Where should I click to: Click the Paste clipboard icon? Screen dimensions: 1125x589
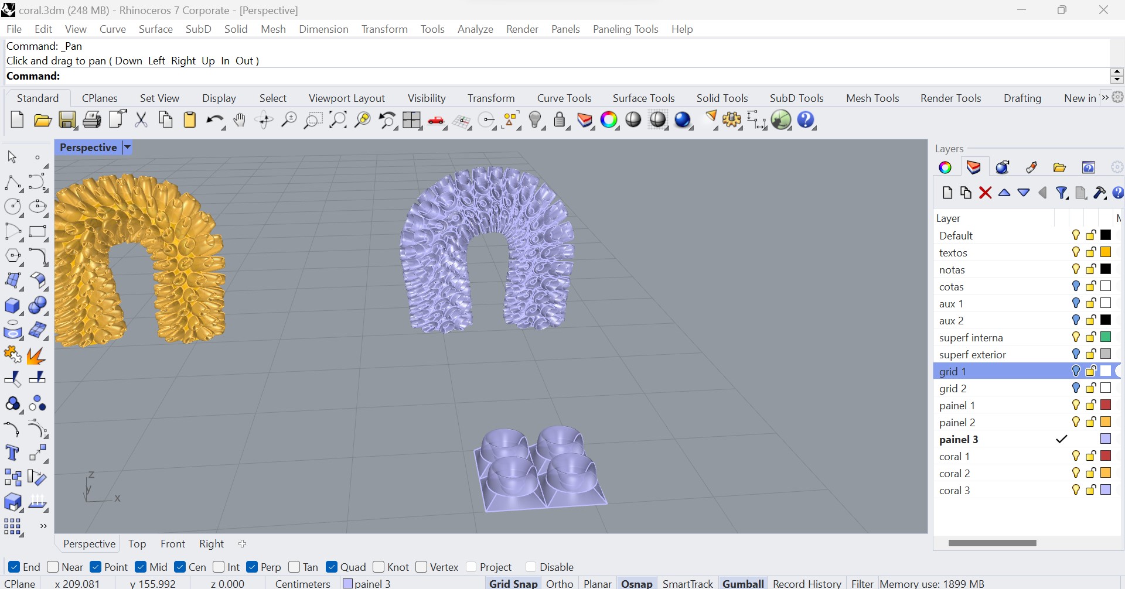click(190, 120)
